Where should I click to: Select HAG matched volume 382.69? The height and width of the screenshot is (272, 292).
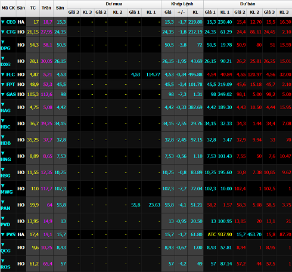[195, 107]
